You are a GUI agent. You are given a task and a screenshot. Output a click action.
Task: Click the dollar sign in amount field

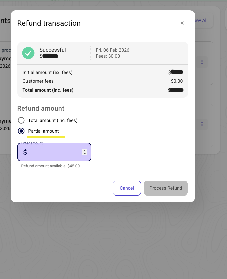25,152
